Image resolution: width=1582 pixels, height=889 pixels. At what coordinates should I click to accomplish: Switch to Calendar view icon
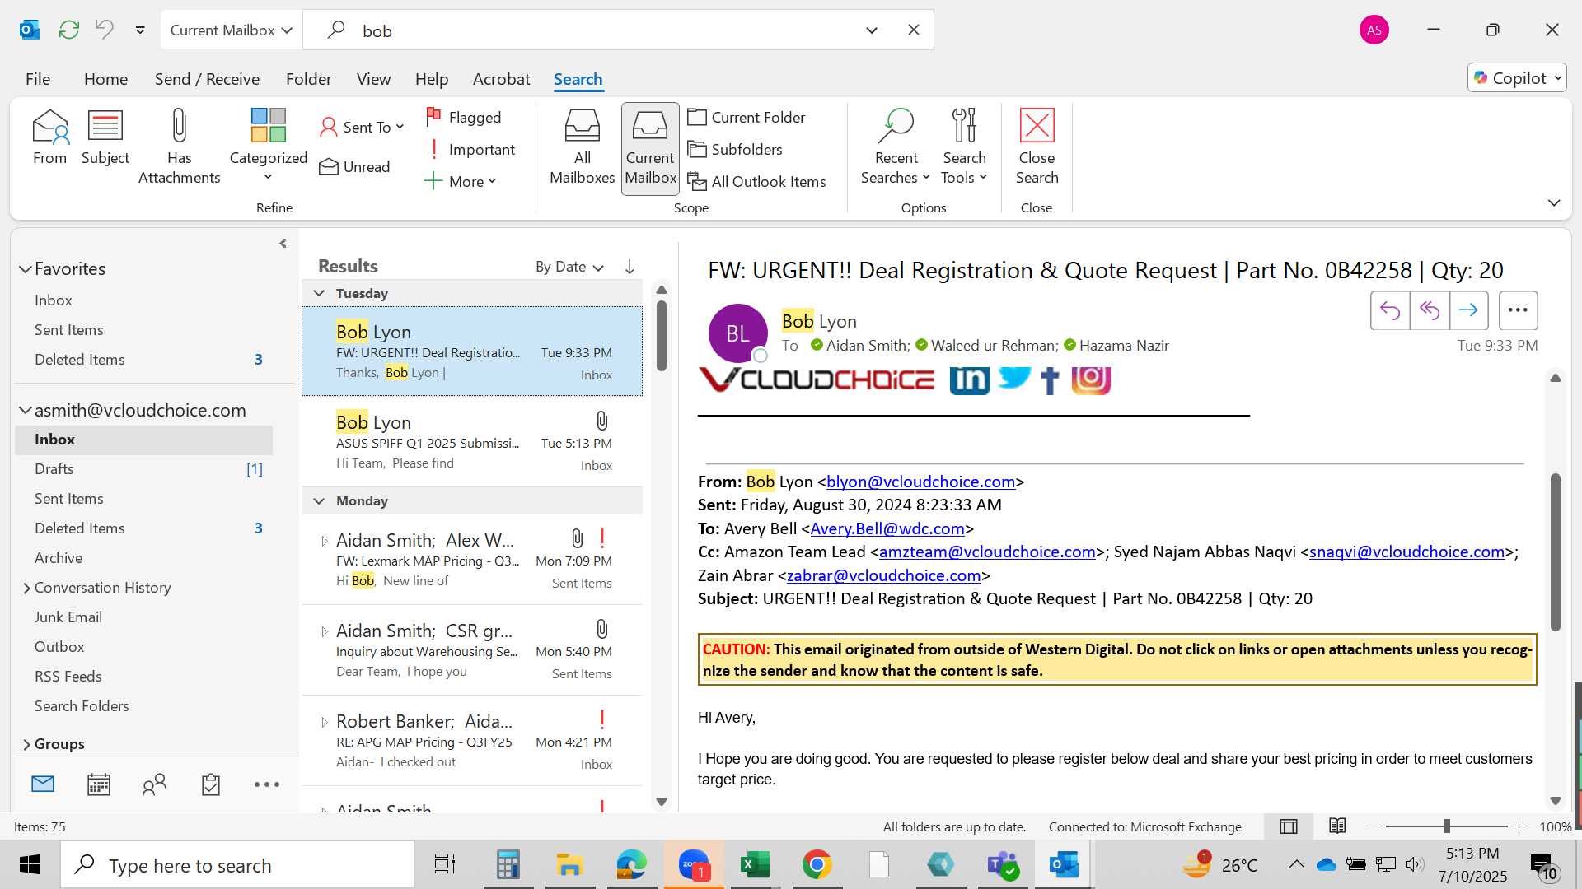tap(99, 784)
